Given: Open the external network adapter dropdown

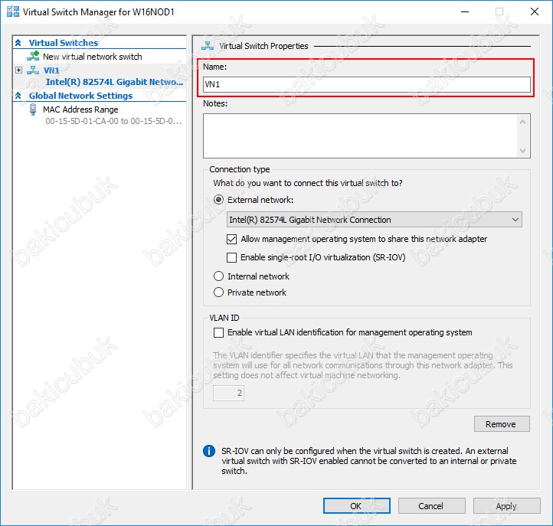Looking at the screenshot, I should pos(375,220).
